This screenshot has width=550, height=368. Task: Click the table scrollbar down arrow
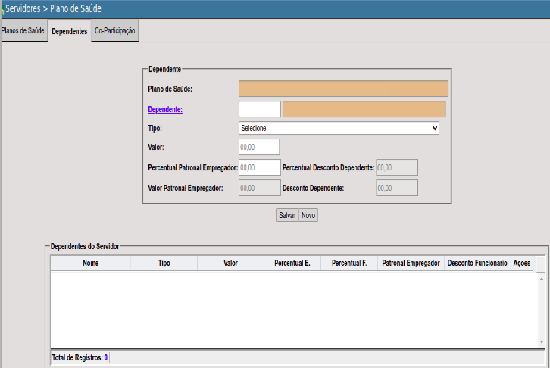tap(541, 342)
